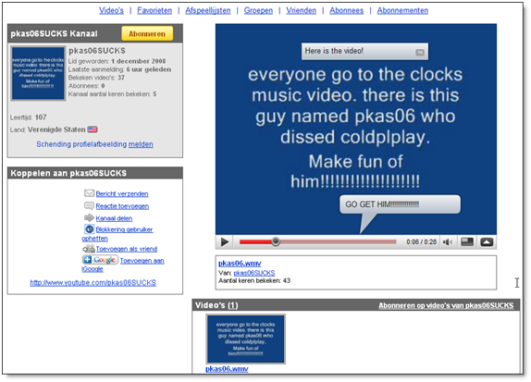Screen dimensions: 531x382
Task: Open the Favorieten tab
Action: tap(154, 10)
